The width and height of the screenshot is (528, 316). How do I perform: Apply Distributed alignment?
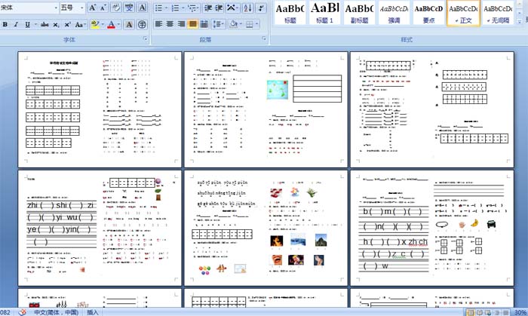coord(204,24)
